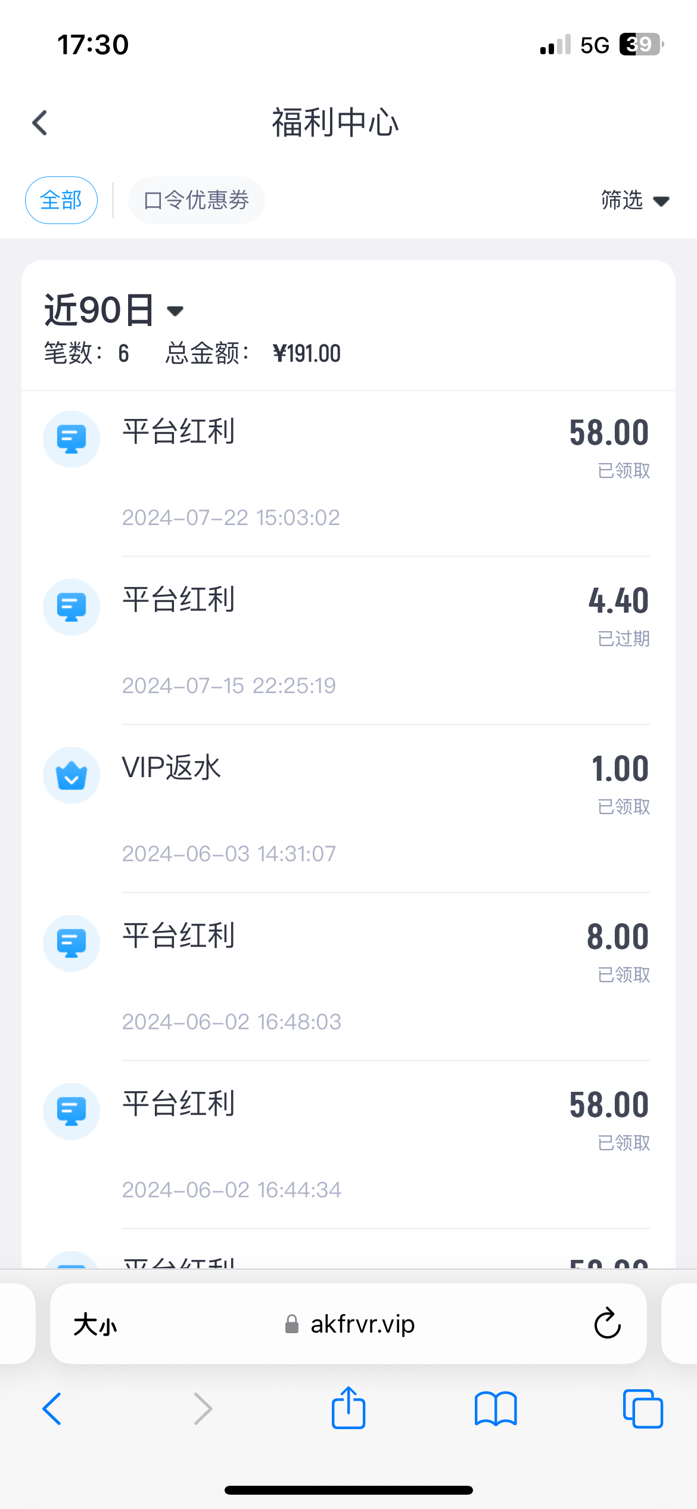Open the Safari share sheet

[x=348, y=1409]
